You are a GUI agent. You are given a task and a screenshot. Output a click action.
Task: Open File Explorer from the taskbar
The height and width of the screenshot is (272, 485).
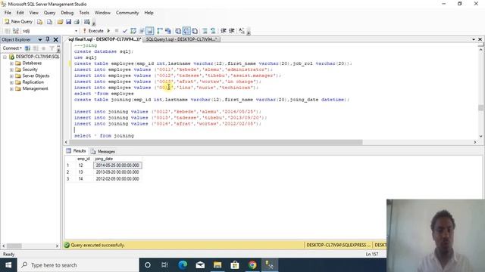(217, 265)
